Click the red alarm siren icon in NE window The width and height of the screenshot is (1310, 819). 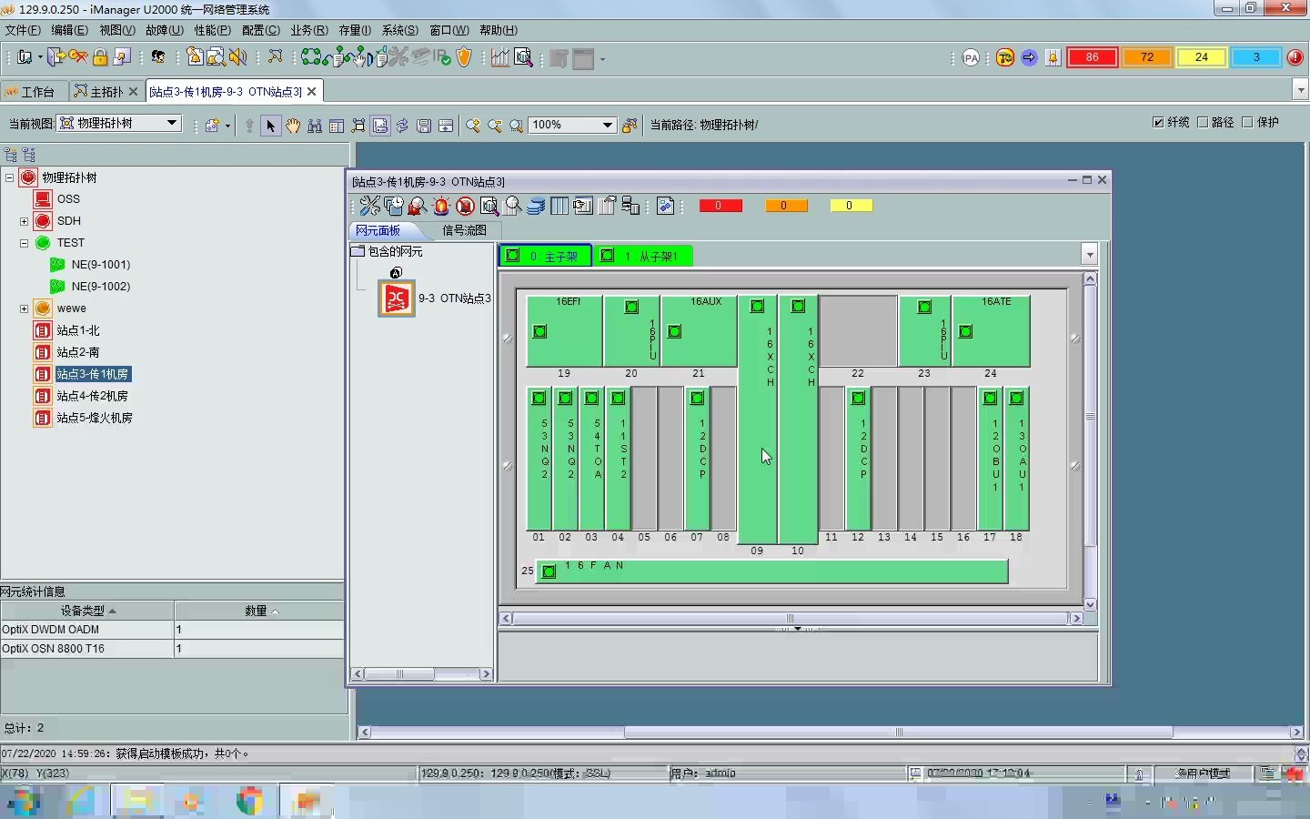441,206
